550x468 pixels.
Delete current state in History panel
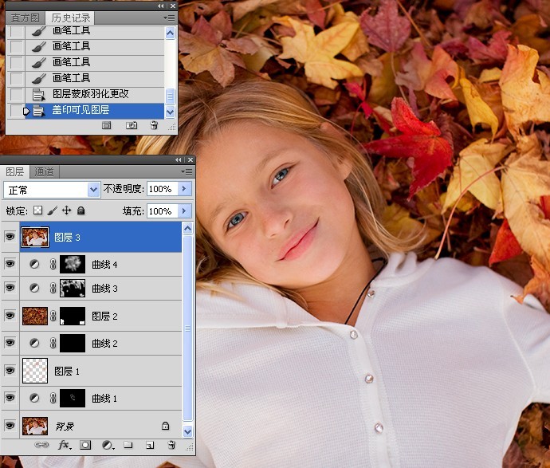pos(154,125)
